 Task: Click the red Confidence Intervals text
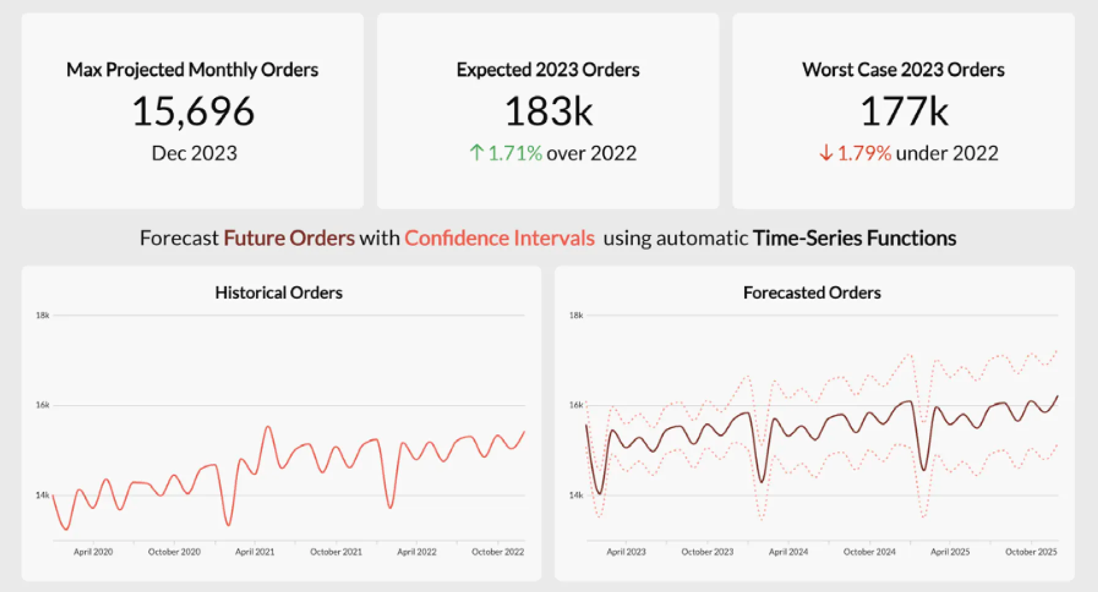pos(499,238)
